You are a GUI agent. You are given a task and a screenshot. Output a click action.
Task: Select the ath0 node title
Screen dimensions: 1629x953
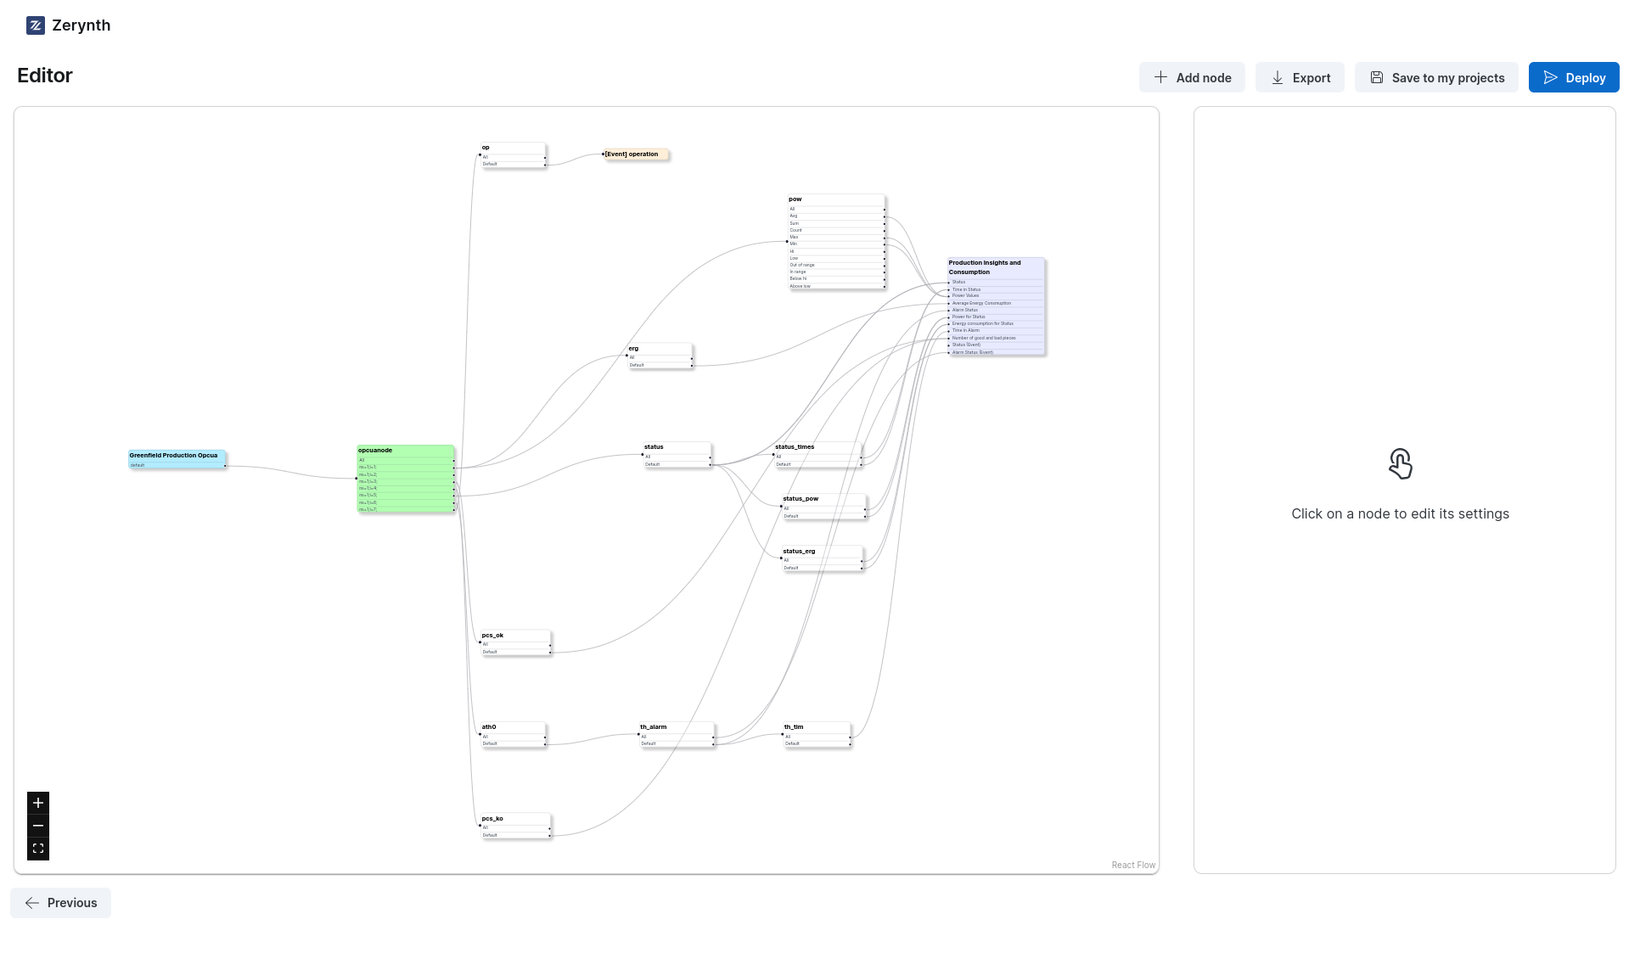(x=489, y=727)
